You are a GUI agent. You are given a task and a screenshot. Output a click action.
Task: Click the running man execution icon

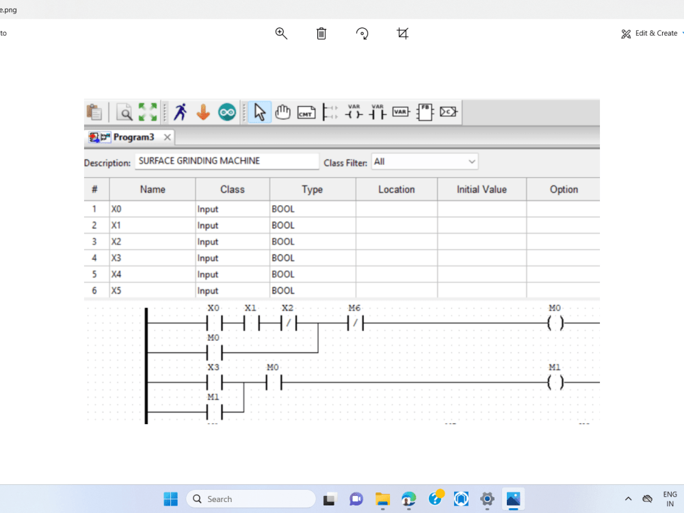click(180, 111)
